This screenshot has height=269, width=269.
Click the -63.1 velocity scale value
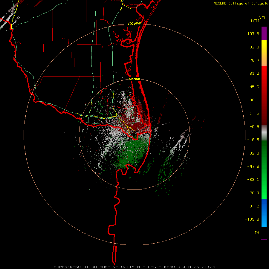(x=253, y=180)
